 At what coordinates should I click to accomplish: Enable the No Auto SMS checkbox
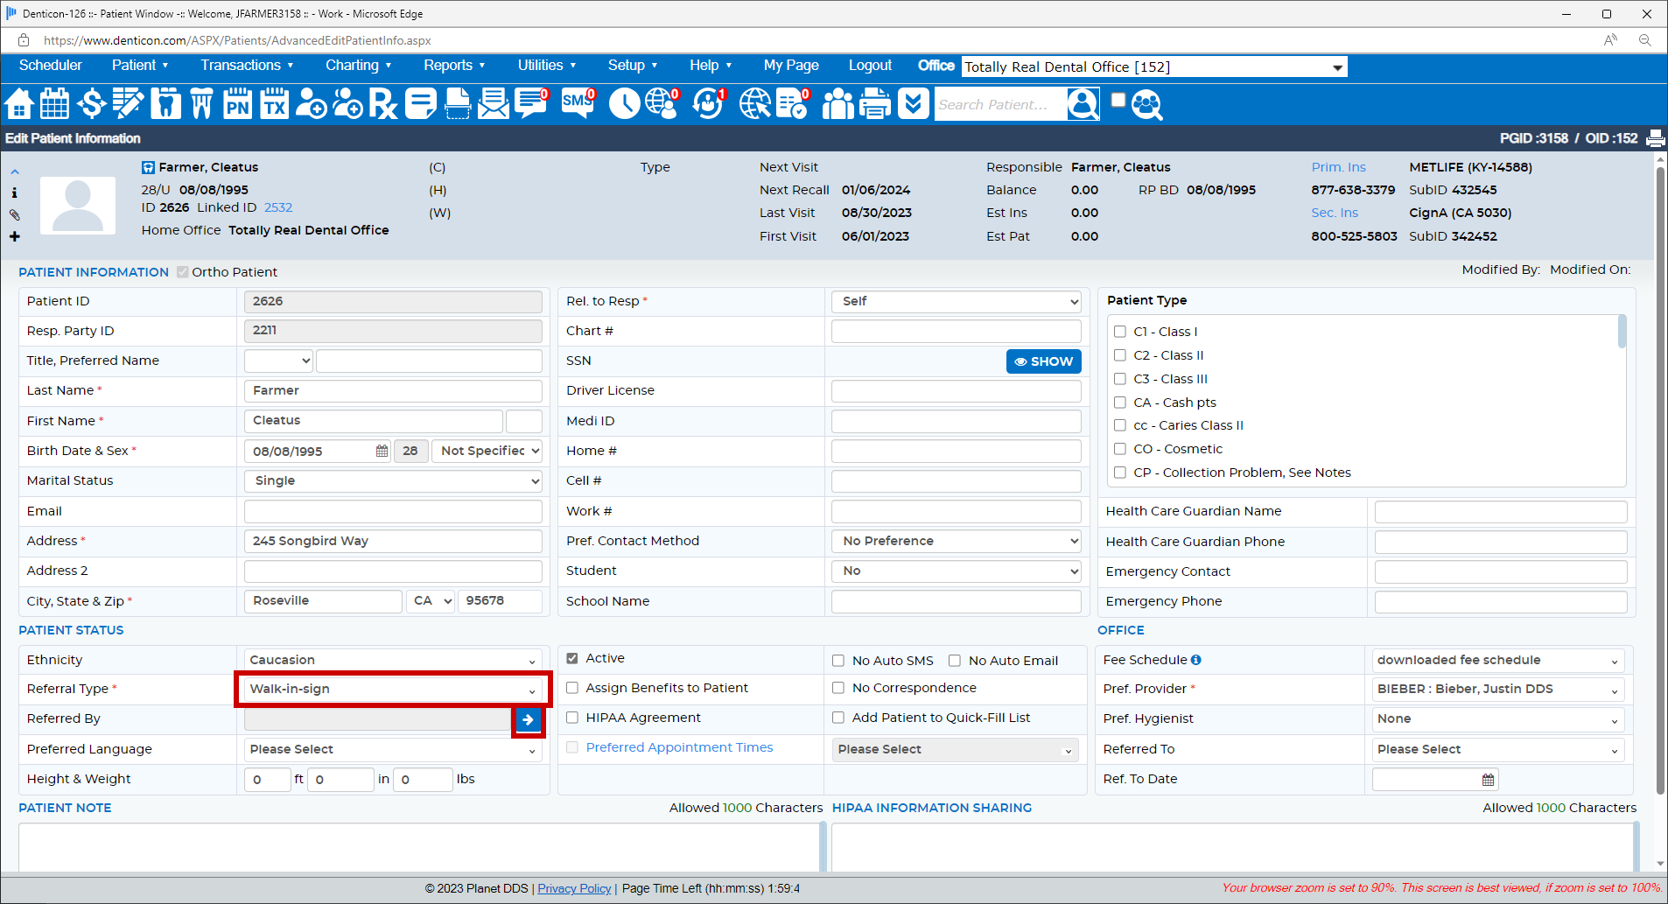tap(838, 661)
